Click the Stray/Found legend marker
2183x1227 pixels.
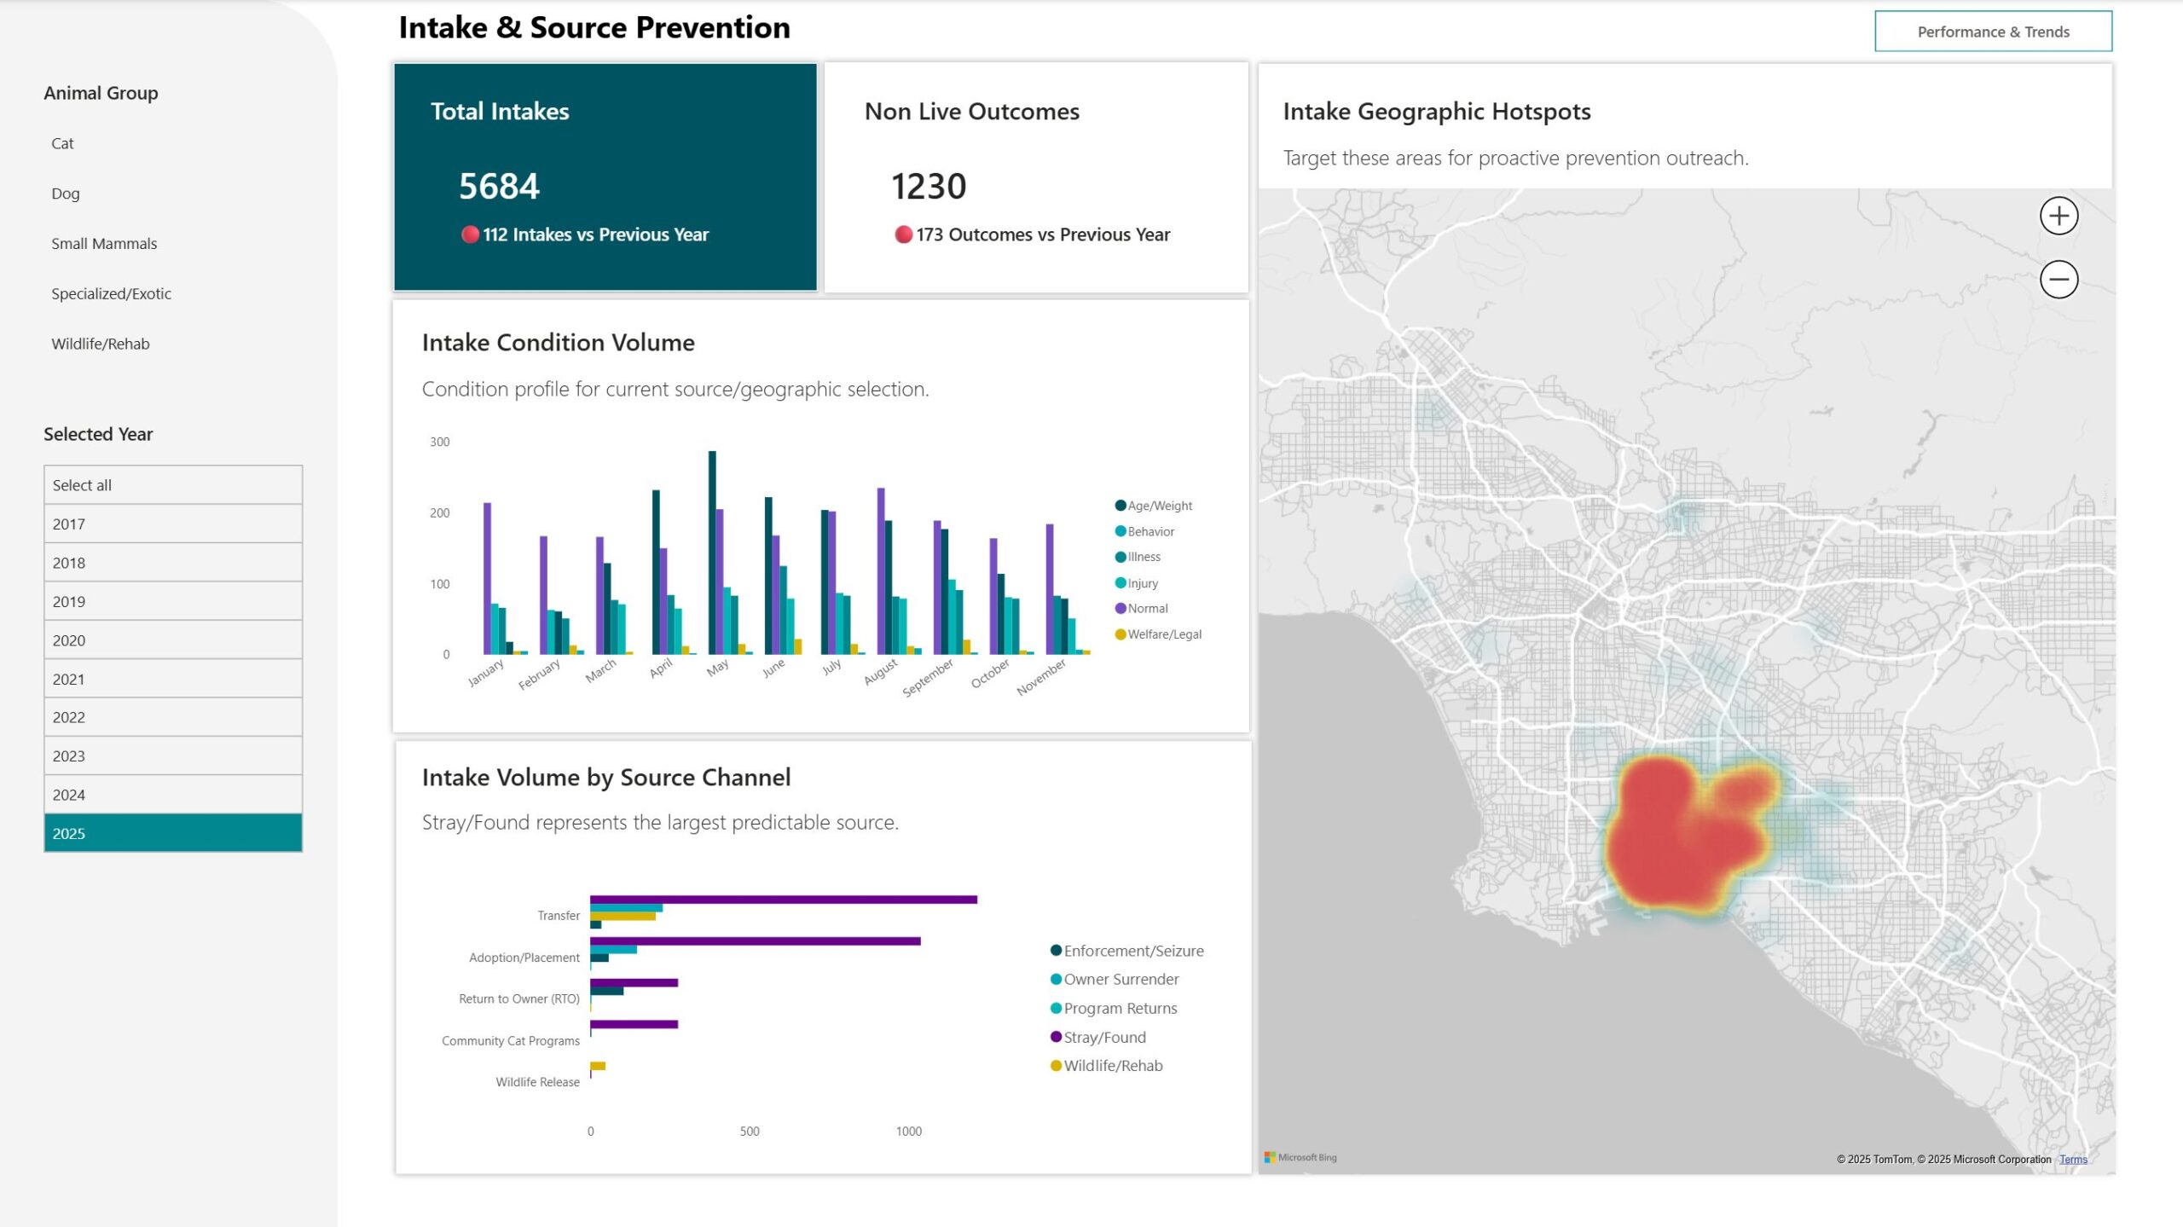pyautogui.click(x=1056, y=1037)
